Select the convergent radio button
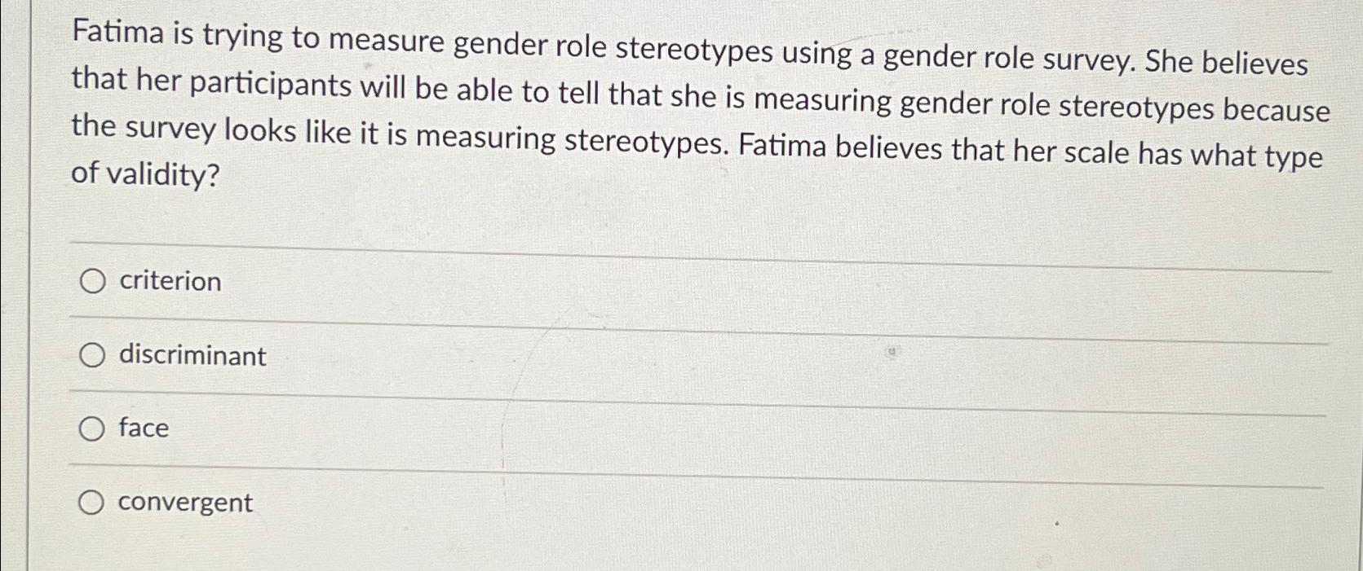 tap(92, 501)
